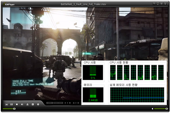Click the last CPU core graph

(161, 72)
